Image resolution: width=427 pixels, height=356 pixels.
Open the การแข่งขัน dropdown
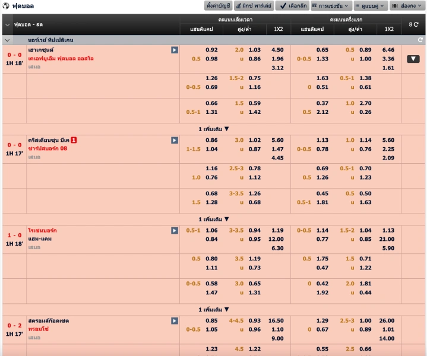[331, 6]
